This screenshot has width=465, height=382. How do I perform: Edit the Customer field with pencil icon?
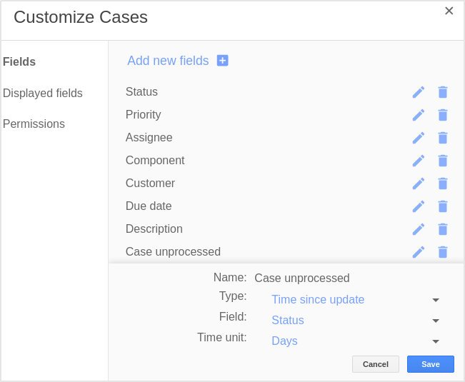pos(419,184)
